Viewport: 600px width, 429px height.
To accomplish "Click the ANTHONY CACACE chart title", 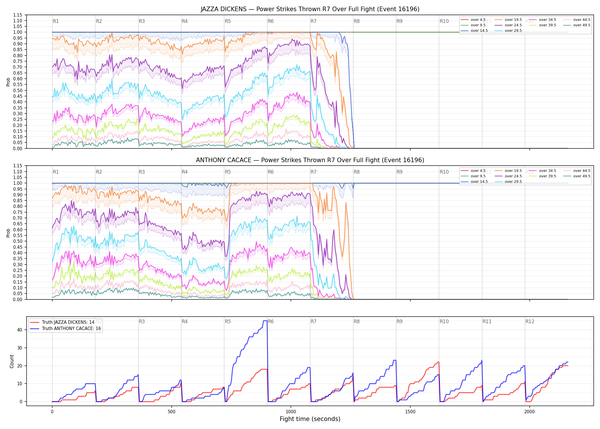I will tap(310, 160).
